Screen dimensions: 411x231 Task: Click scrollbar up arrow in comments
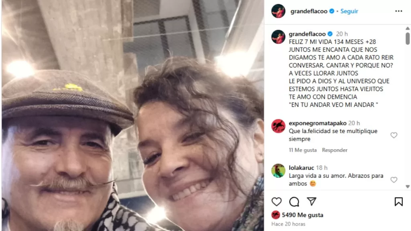click(407, 28)
